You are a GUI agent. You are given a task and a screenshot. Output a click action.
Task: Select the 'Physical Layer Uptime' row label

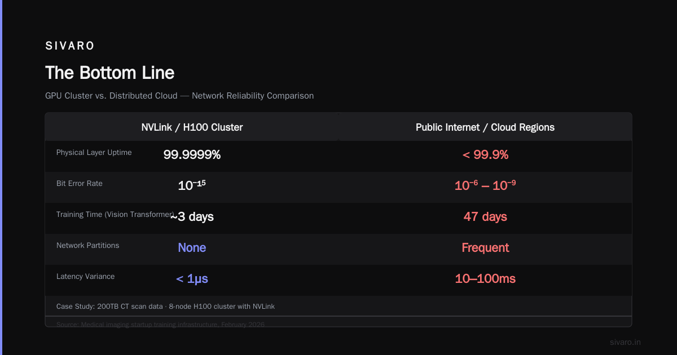[94, 153]
